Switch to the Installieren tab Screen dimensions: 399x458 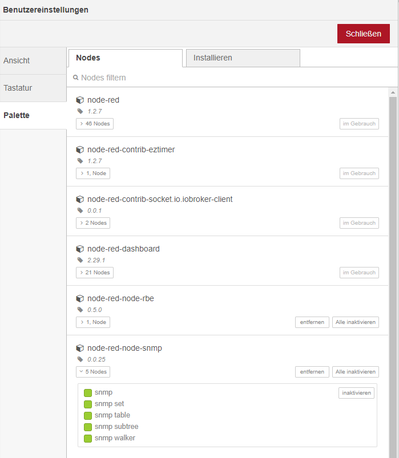(243, 58)
